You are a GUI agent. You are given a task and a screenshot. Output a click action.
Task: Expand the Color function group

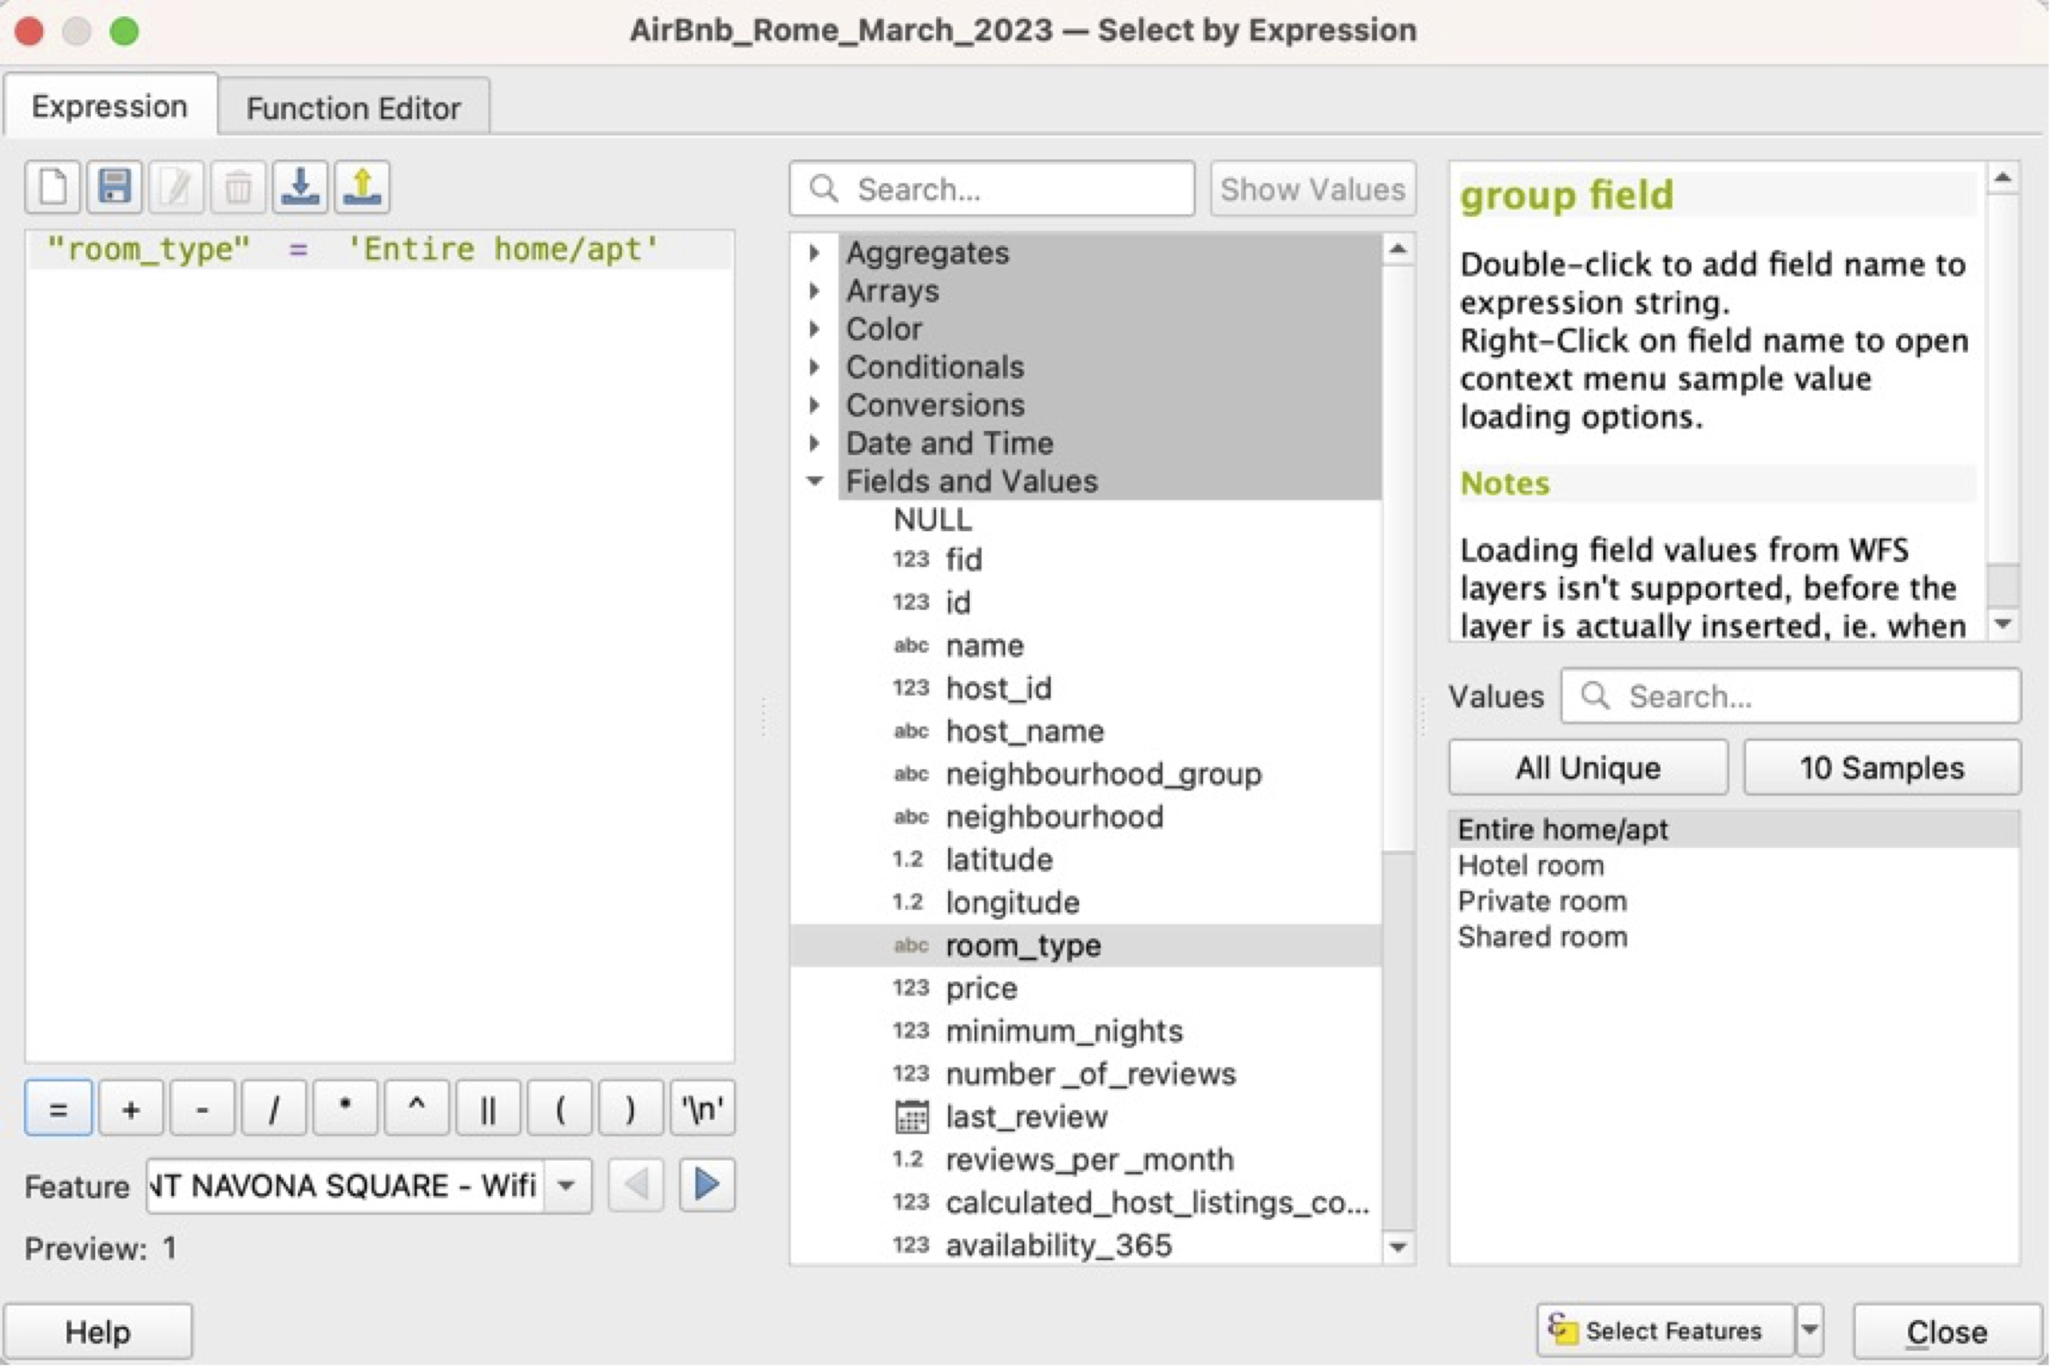coord(814,329)
